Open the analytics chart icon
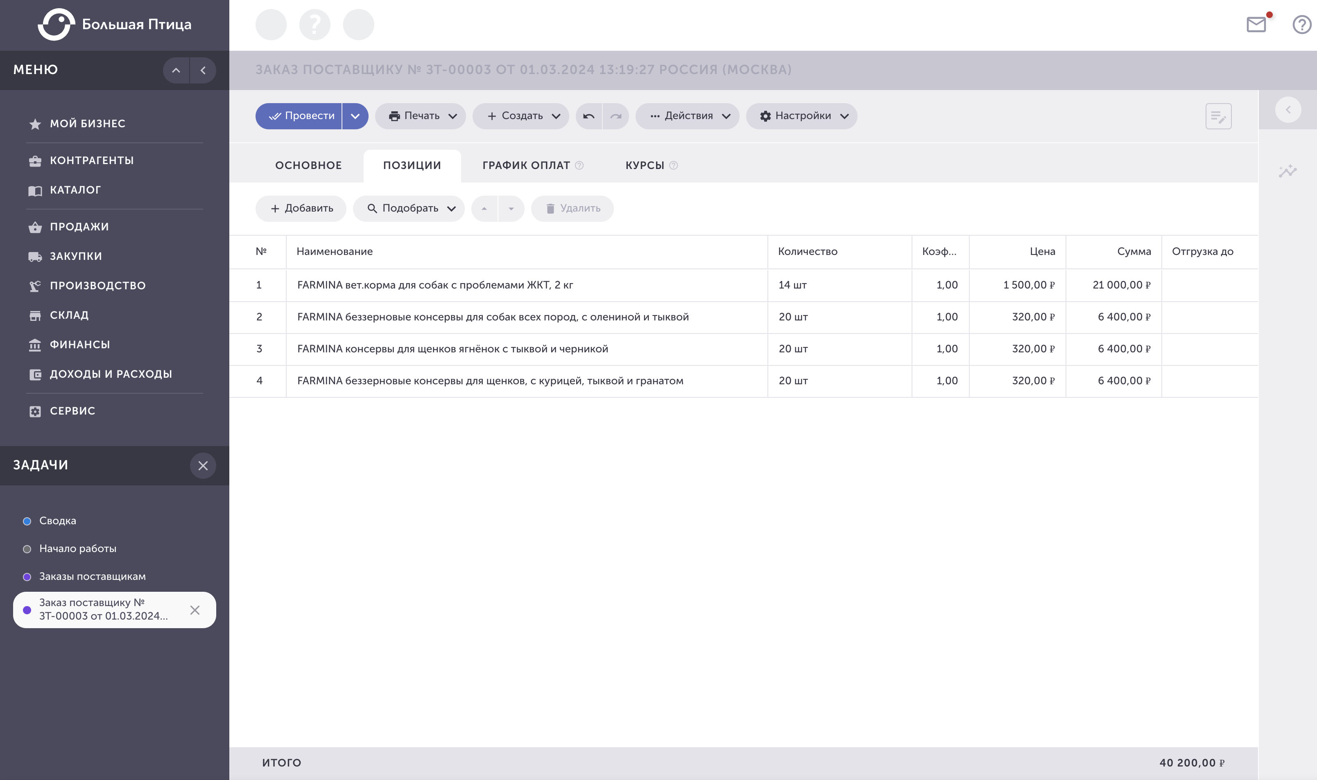Image resolution: width=1317 pixels, height=780 pixels. point(1288,171)
